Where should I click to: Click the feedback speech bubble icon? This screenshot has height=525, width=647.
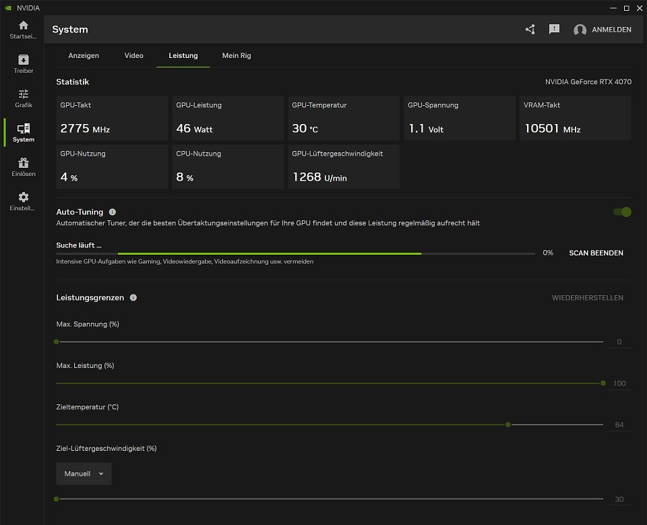554,29
